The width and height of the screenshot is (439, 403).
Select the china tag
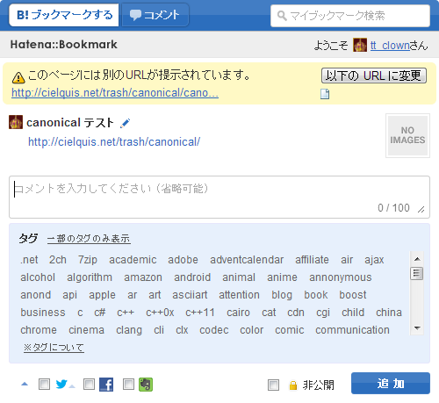pos(389,313)
